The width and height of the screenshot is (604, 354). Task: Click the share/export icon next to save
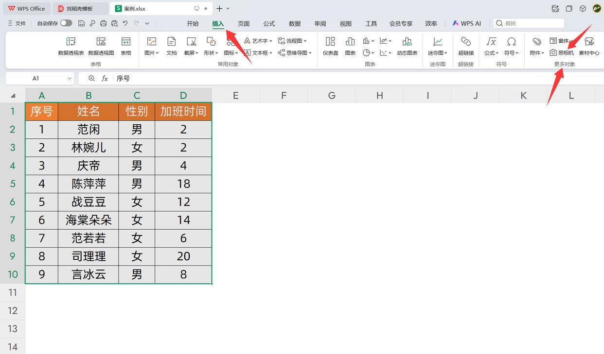92,23
